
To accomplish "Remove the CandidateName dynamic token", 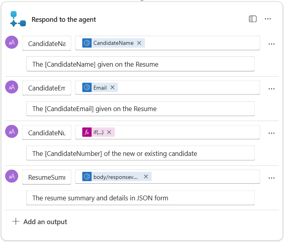I will (x=139, y=43).
